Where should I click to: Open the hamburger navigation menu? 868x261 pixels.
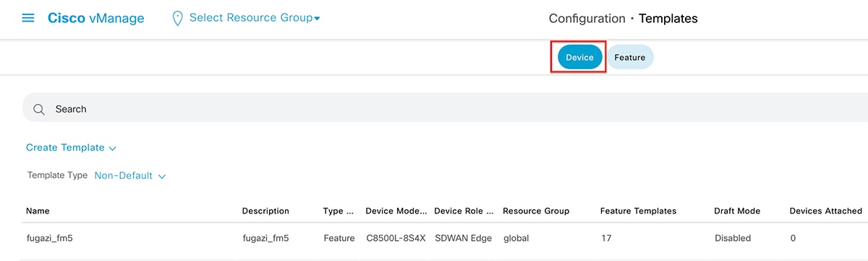click(x=28, y=18)
